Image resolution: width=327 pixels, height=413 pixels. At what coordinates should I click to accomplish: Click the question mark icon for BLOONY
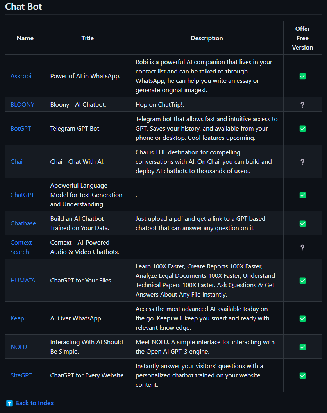click(302, 105)
